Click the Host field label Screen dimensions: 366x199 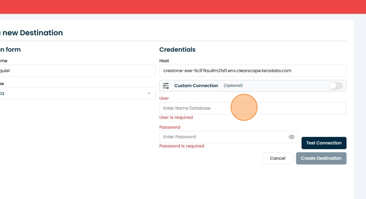(164, 61)
